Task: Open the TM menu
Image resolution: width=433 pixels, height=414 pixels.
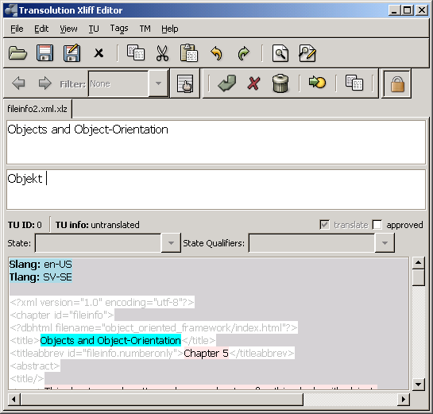Action: point(145,29)
